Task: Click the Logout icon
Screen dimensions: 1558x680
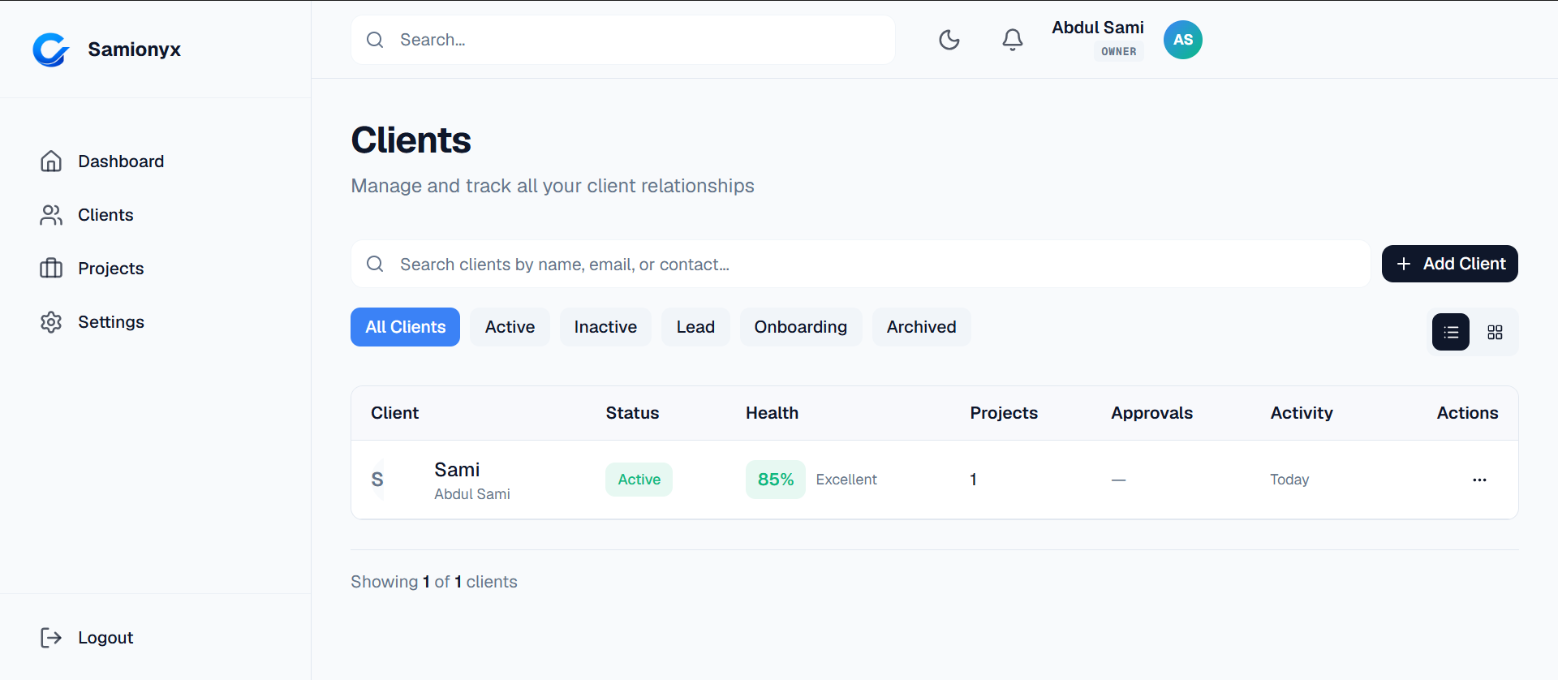Action: coord(51,638)
